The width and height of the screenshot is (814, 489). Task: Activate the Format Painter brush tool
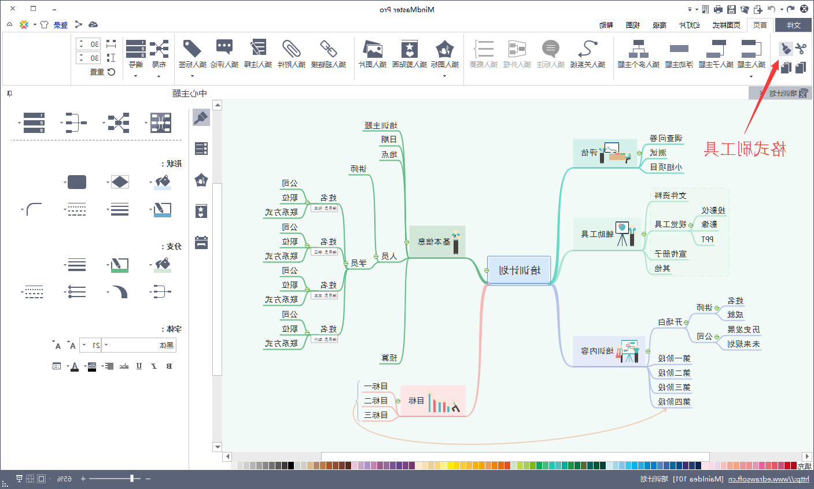[x=786, y=49]
